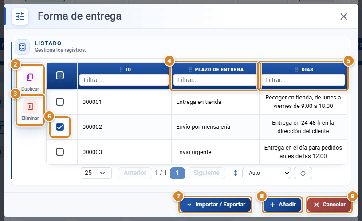
Task: Open the Auto row height dropdown
Action: coord(267,173)
